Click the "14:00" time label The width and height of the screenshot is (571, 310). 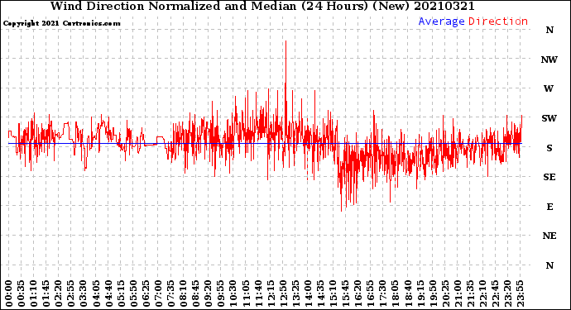(x=309, y=293)
